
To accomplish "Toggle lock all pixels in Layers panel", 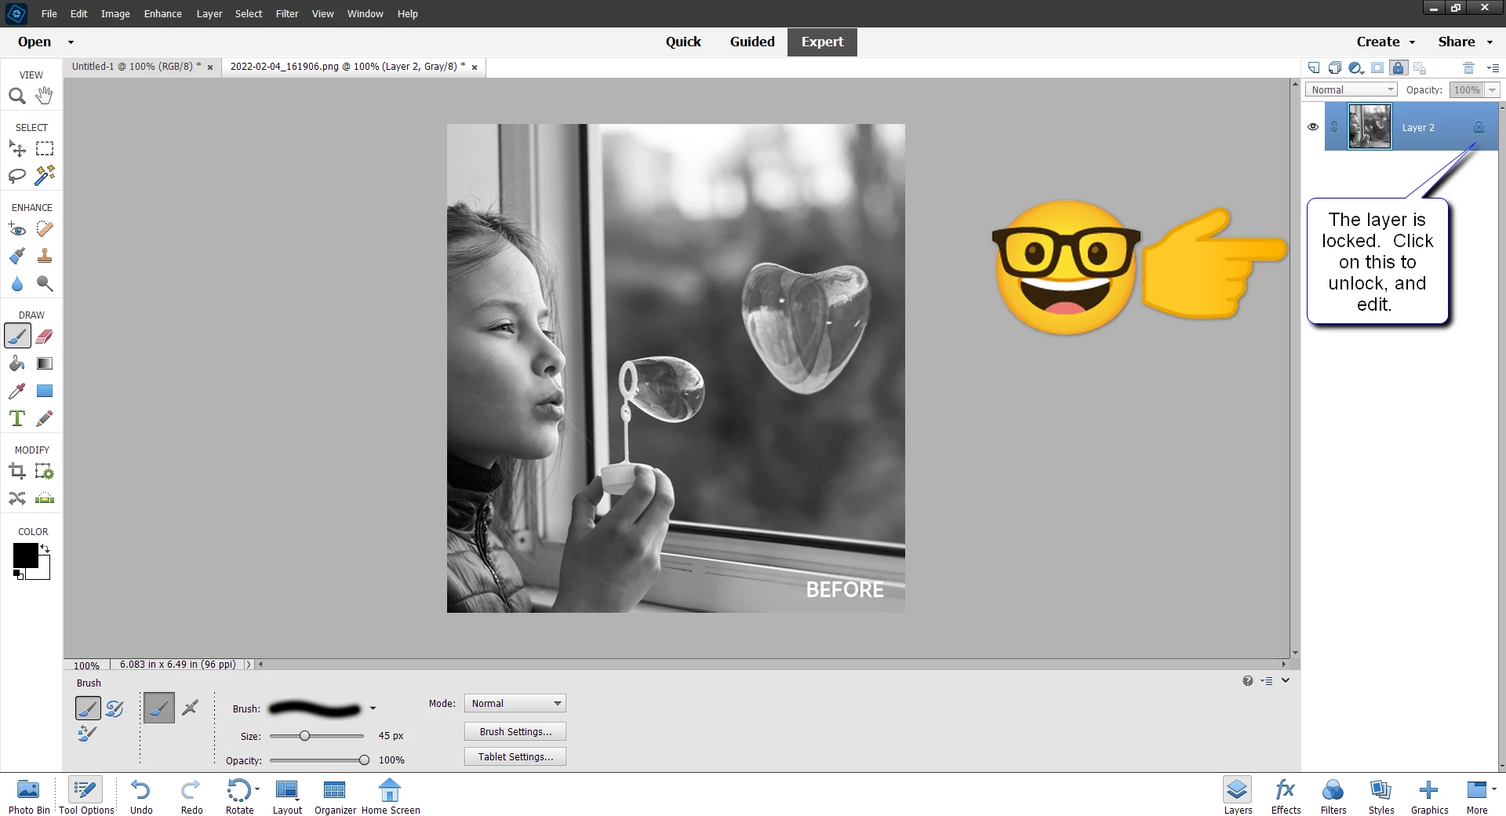I will pyautogui.click(x=1399, y=68).
